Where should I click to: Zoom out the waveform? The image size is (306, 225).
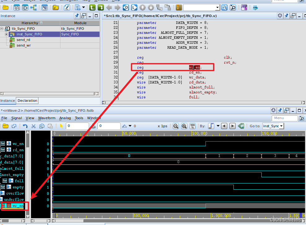click(176, 126)
